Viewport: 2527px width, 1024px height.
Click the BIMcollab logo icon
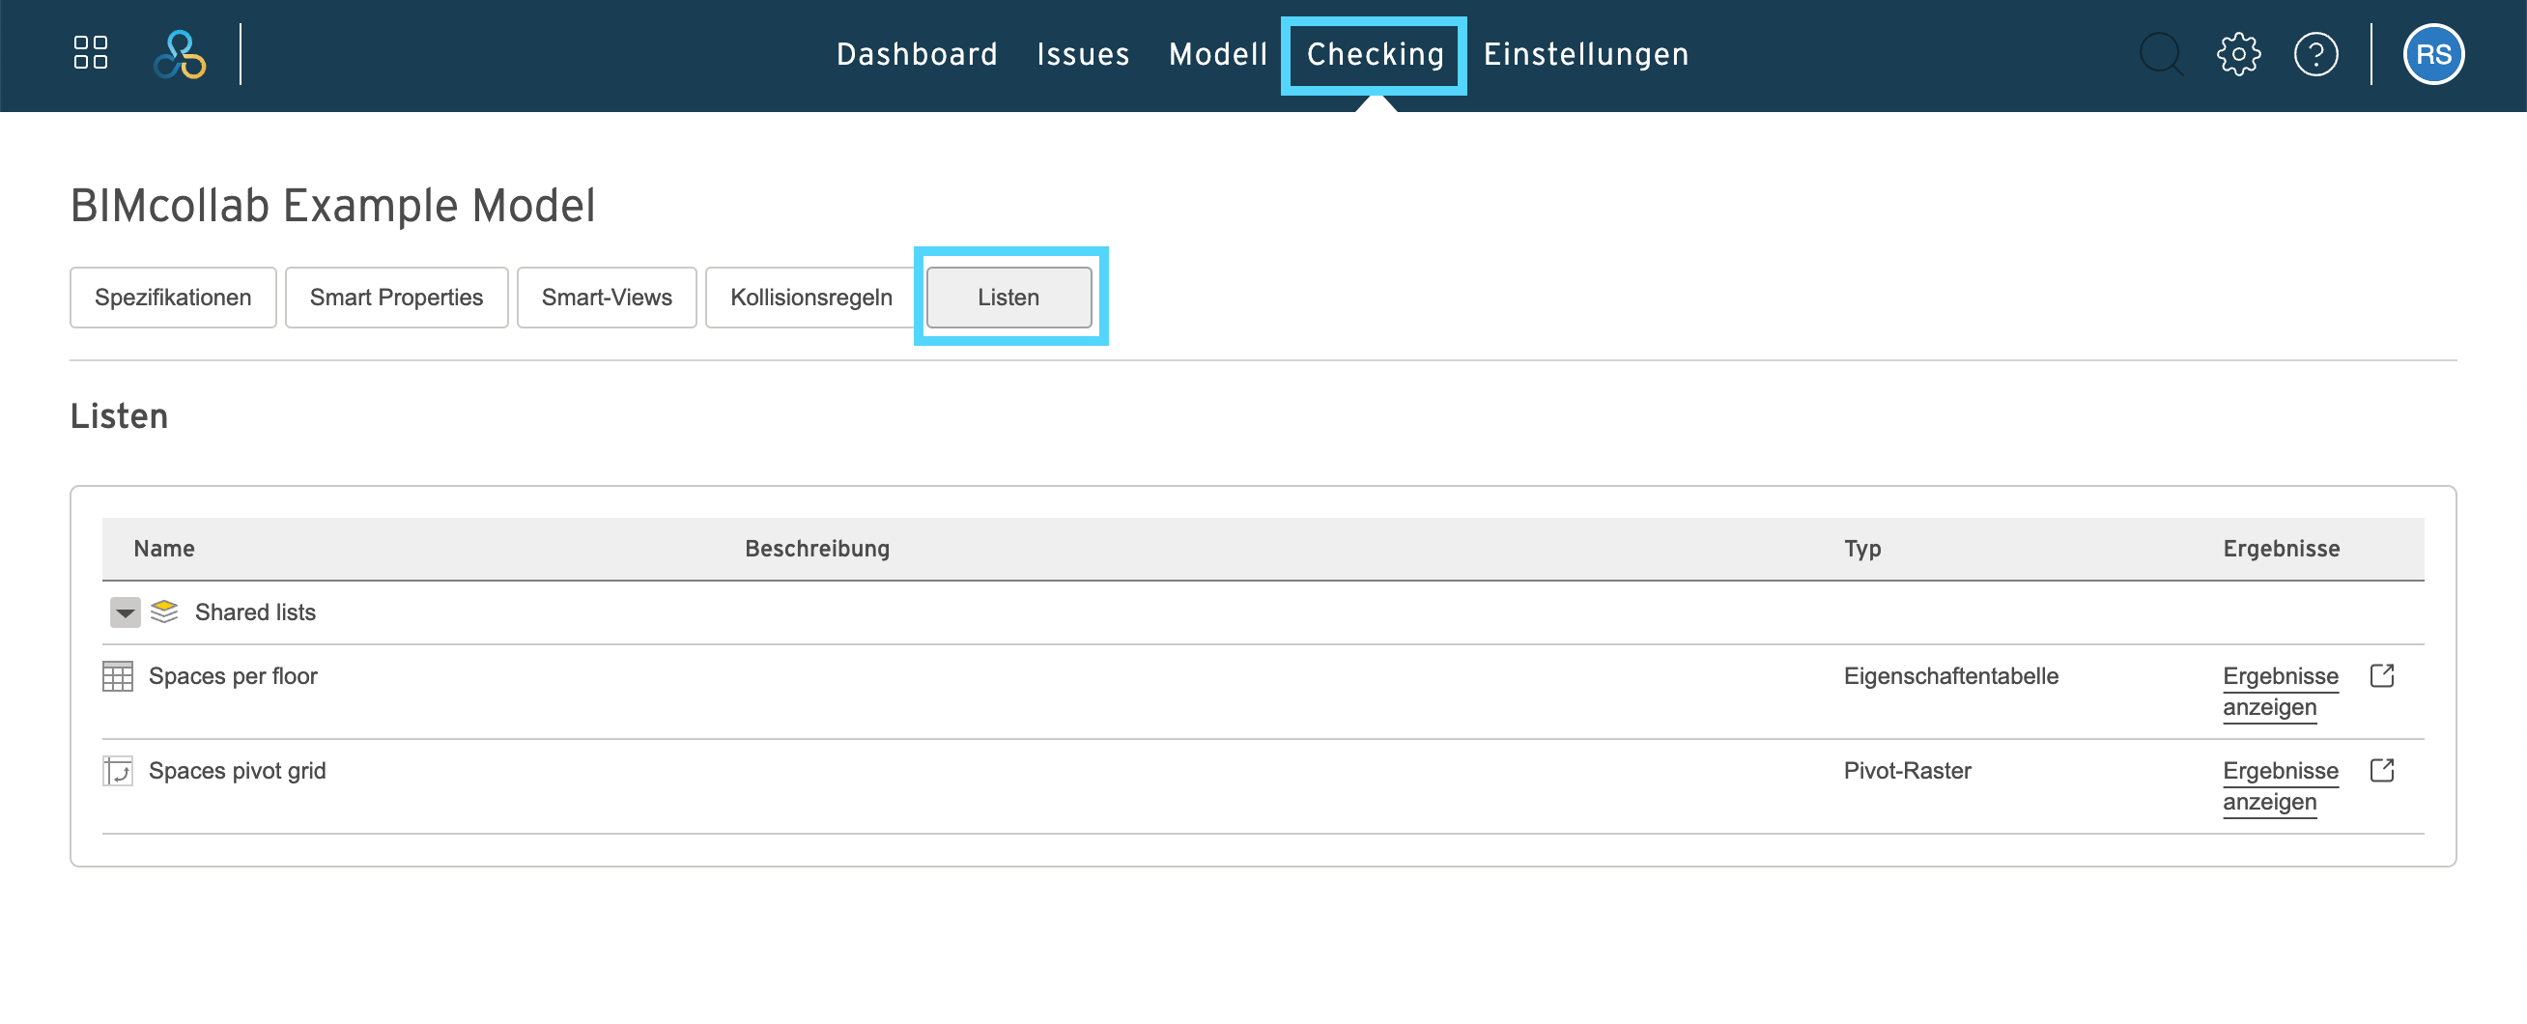coord(180,54)
